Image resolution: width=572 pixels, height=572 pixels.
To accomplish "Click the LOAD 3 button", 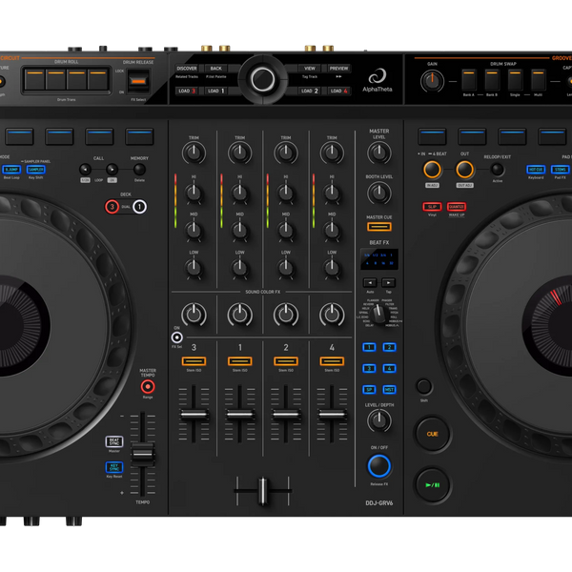I will pyautogui.click(x=187, y=91).
